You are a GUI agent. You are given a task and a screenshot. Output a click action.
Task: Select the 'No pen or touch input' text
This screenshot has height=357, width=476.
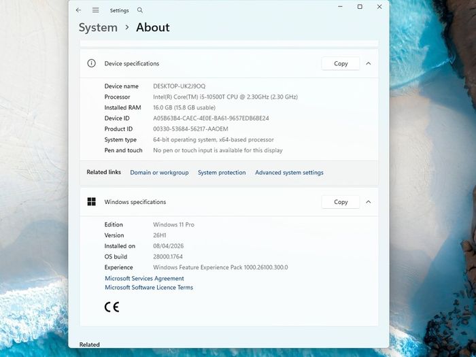click(x=218, y=150)
